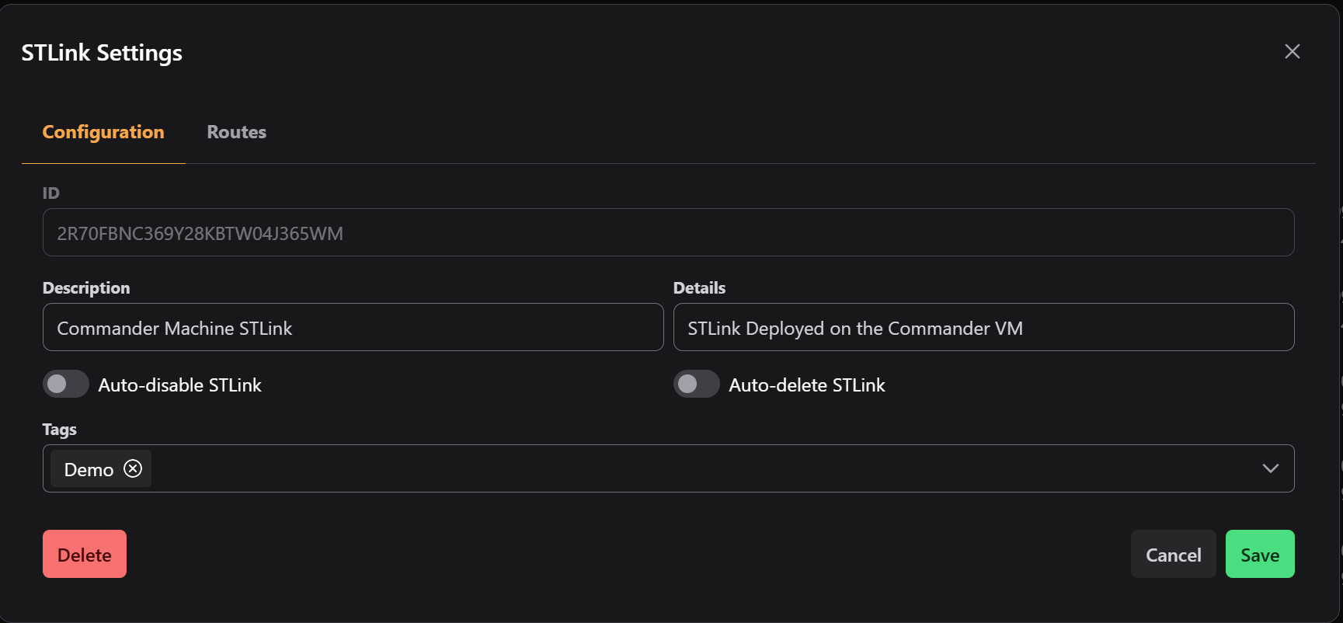Enable Auto-delete STLink

[696, 384]
